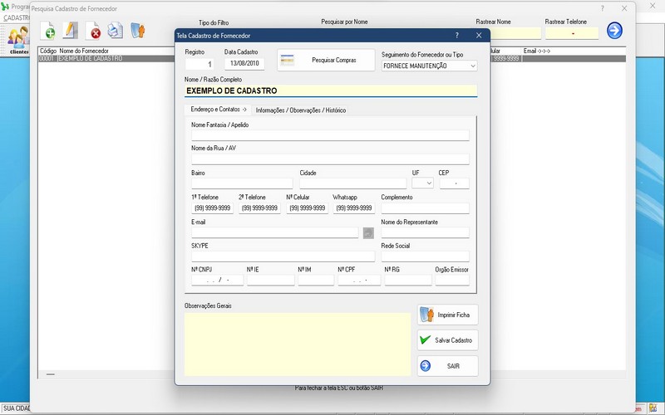Click the 2º Telefone field
This screenshot has height=415, width=665.
coord(259,208)
